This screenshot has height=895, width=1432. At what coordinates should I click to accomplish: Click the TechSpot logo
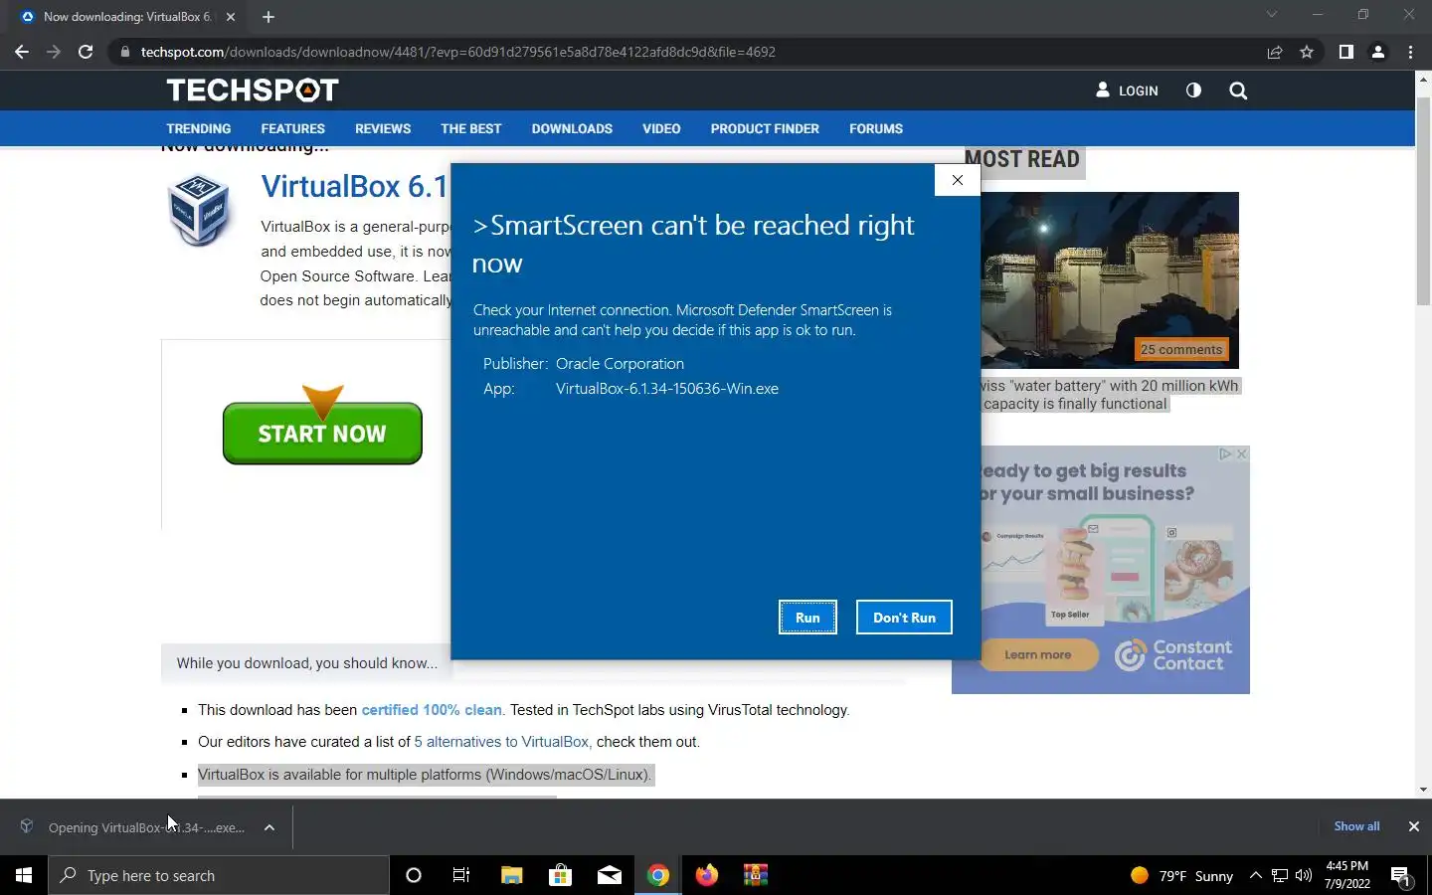tap(253, 90)
